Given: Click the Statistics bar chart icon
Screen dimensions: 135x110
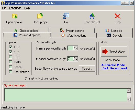Looking at the screenshot, I should tap(107, 30).
